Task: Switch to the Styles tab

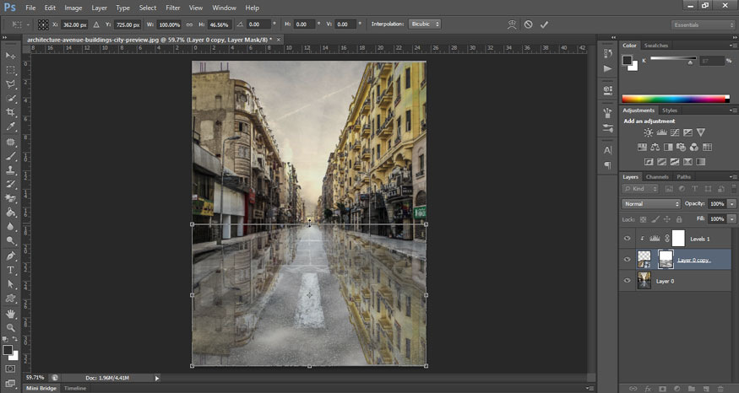Action: (669, 110)
